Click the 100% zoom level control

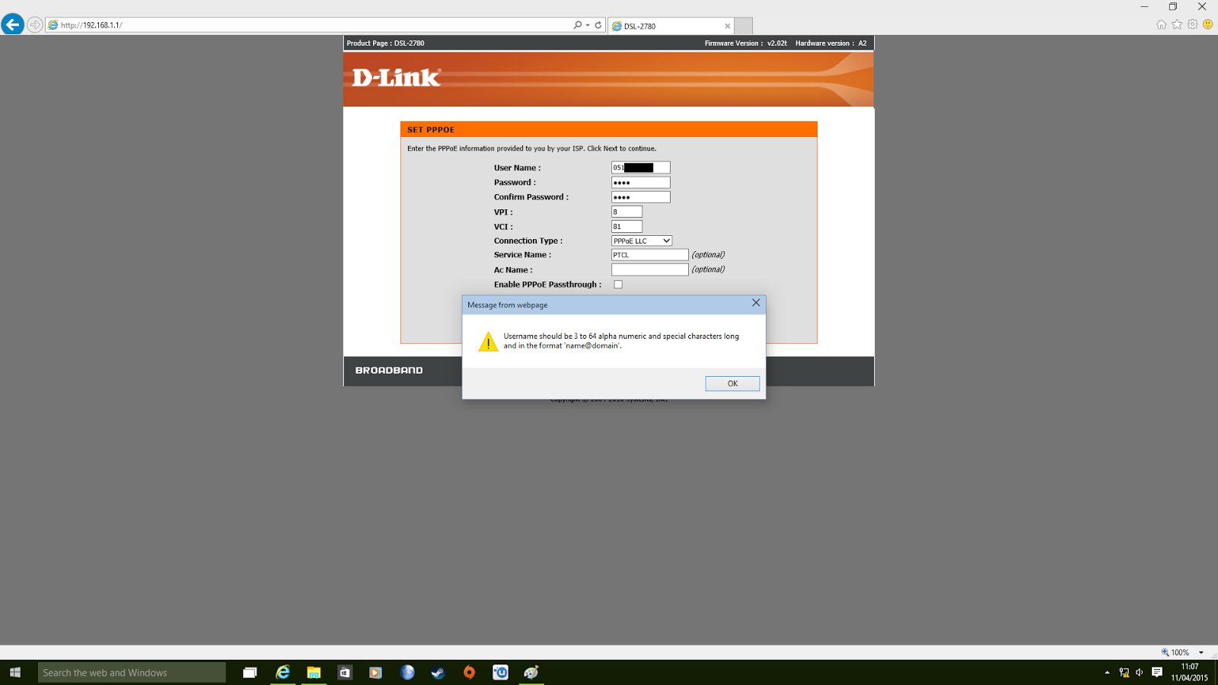coord(1178,652)
